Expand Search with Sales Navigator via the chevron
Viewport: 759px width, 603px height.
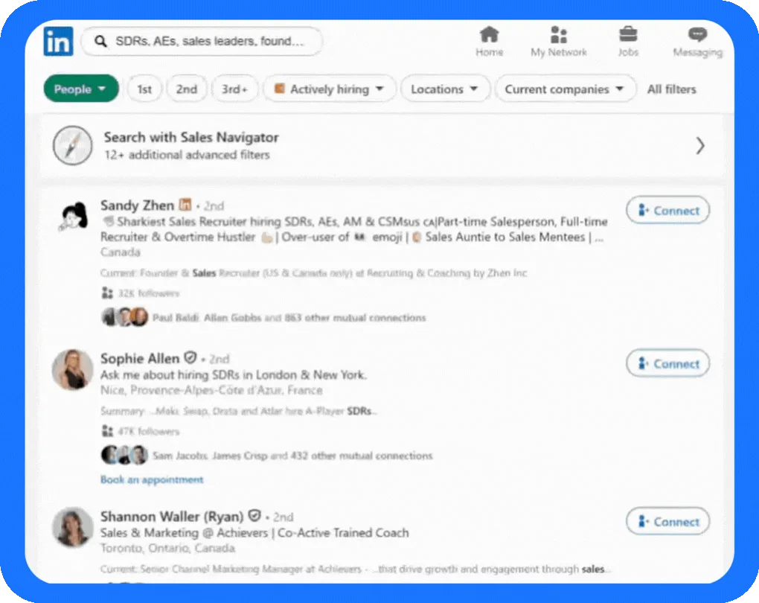coord(699,146)
